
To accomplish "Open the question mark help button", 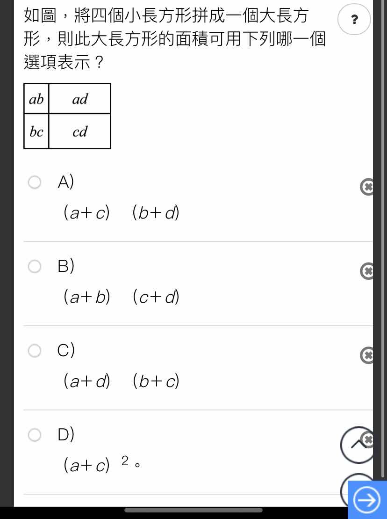I will click(x=354, y=19).
